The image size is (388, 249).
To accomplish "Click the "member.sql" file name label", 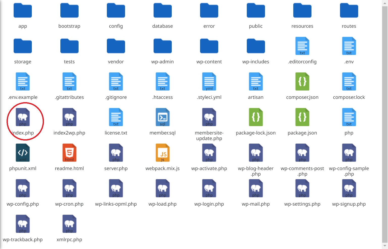I will 162,133.
